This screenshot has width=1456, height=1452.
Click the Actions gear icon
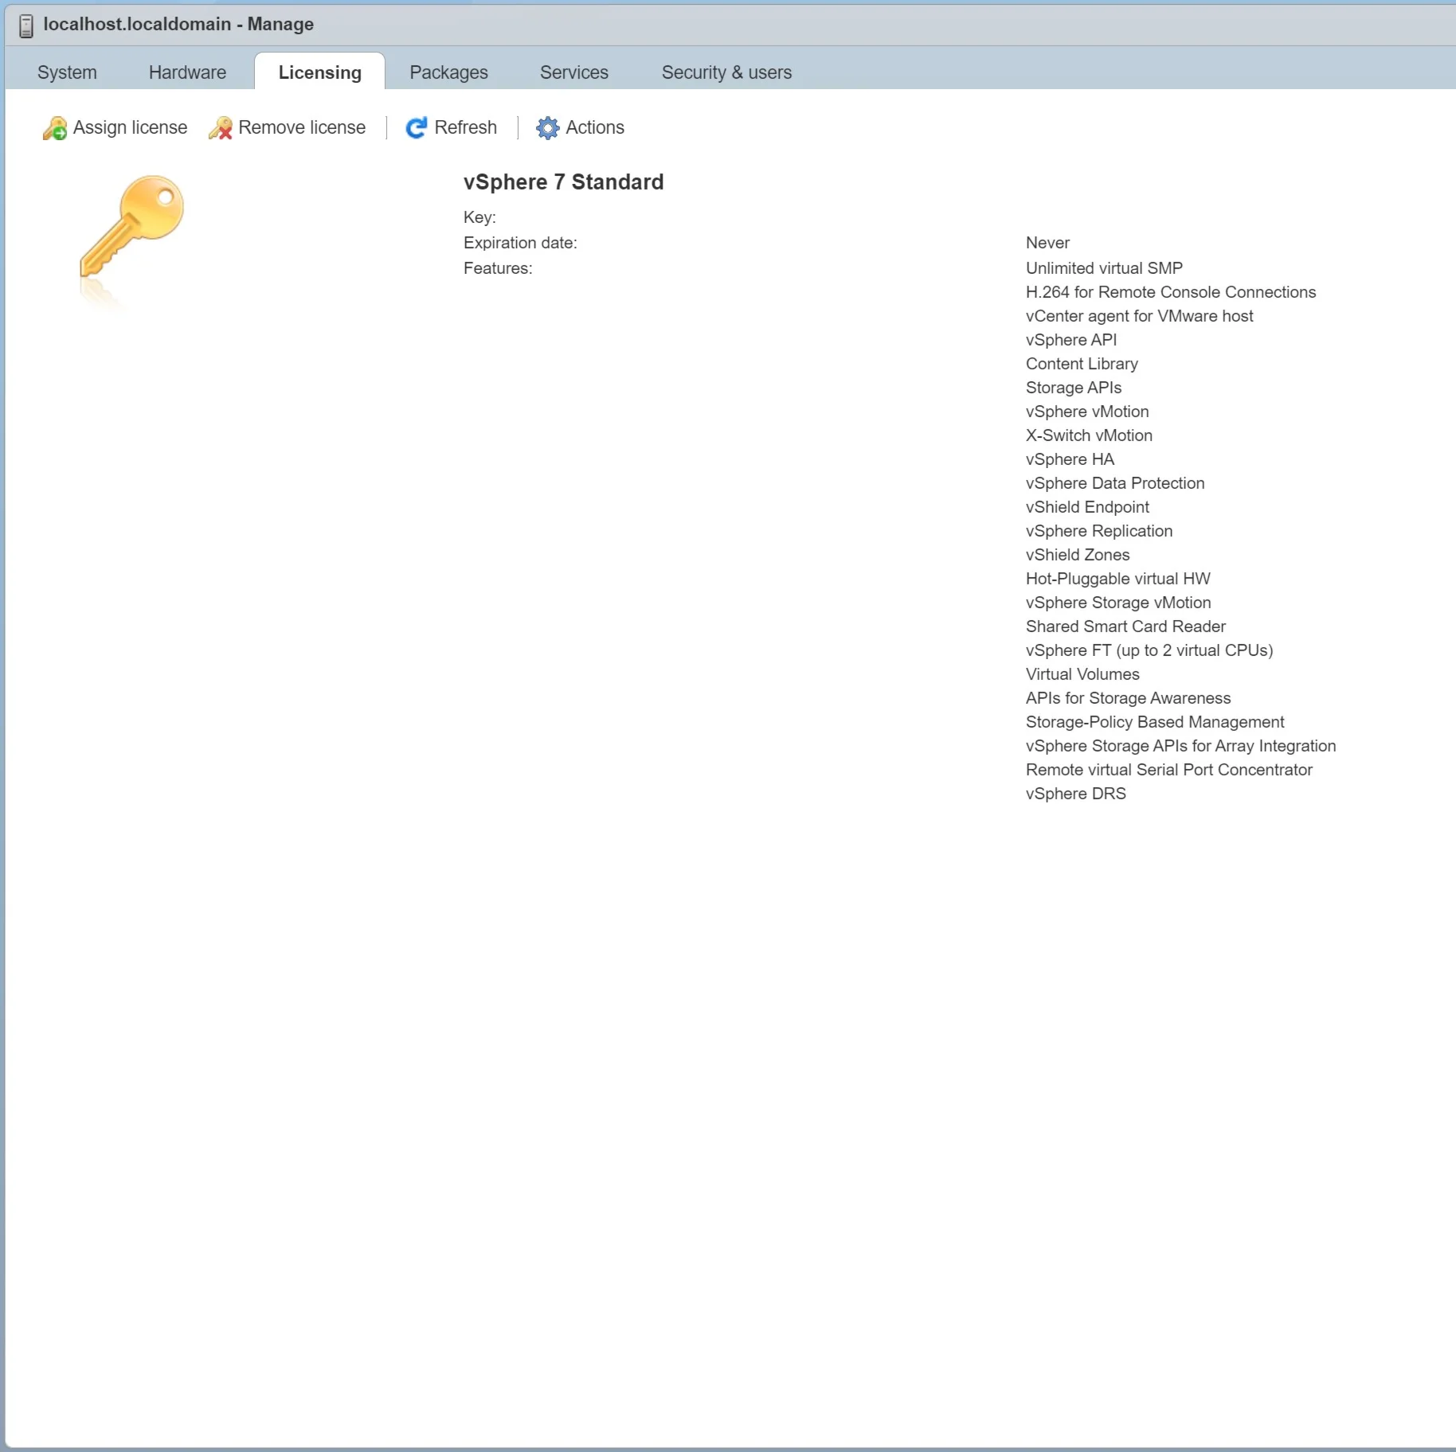548,128
